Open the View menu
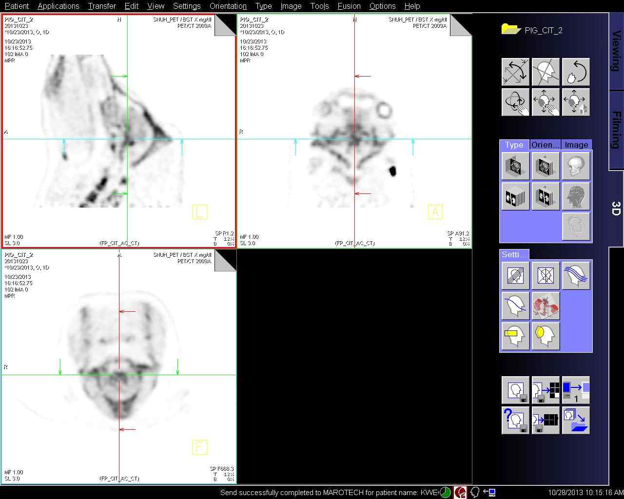624x499 pixels. click(156, 6)
